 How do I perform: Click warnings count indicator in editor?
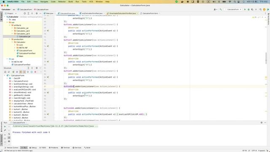pos(254,17)
